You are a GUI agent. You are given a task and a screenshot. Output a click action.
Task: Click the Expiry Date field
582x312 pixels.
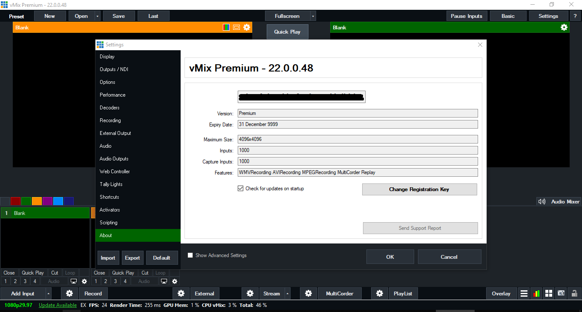[357, 124]
